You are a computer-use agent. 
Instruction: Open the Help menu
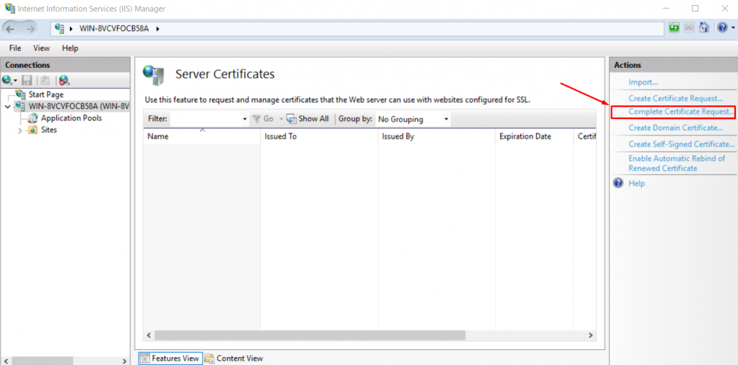[70, 48]
